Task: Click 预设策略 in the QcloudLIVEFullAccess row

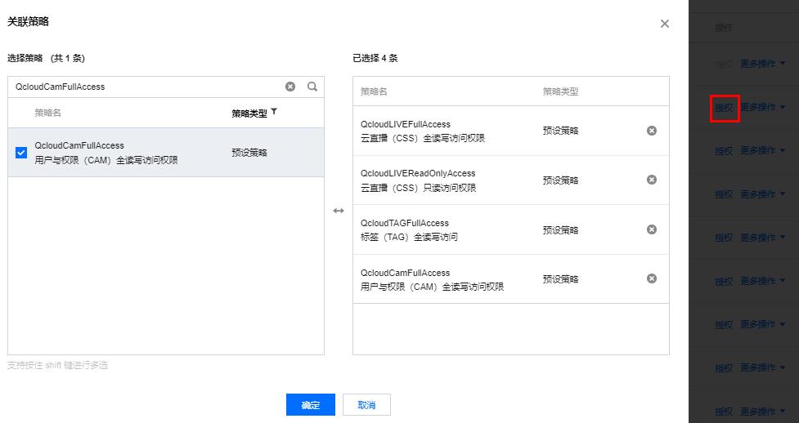Action: [x=560, y=131]
